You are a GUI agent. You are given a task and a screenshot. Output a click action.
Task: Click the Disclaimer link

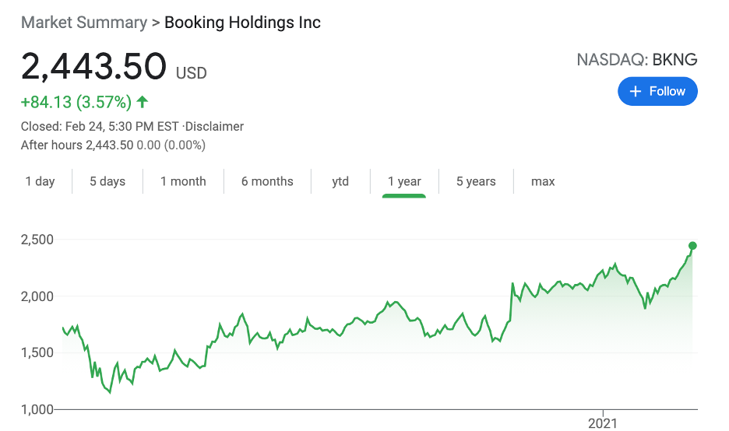pyautogui.click(x=214, y=126)
